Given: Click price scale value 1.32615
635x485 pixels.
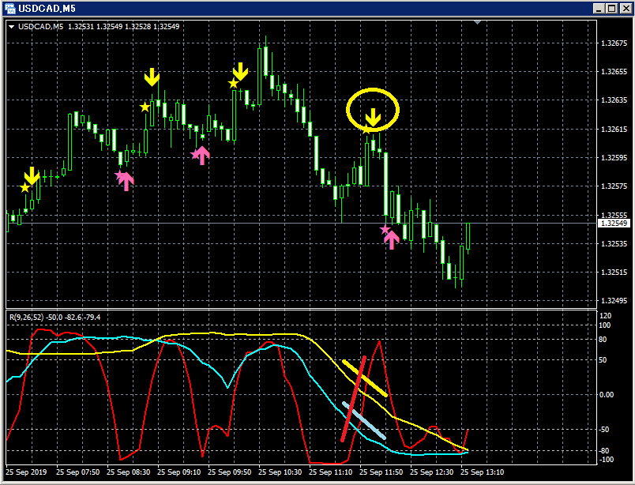Looking at the screenshot, I should [614, 130].
